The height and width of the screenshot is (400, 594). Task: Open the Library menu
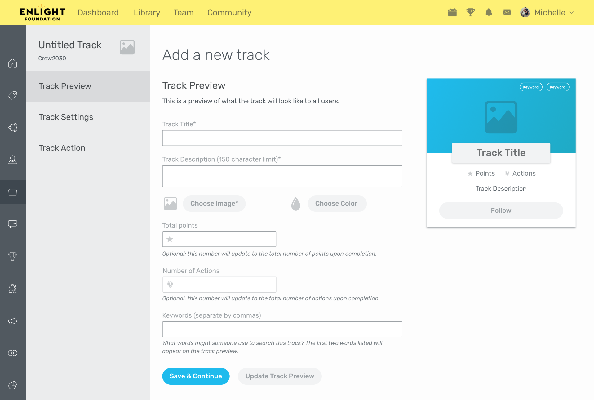[147, 12]
